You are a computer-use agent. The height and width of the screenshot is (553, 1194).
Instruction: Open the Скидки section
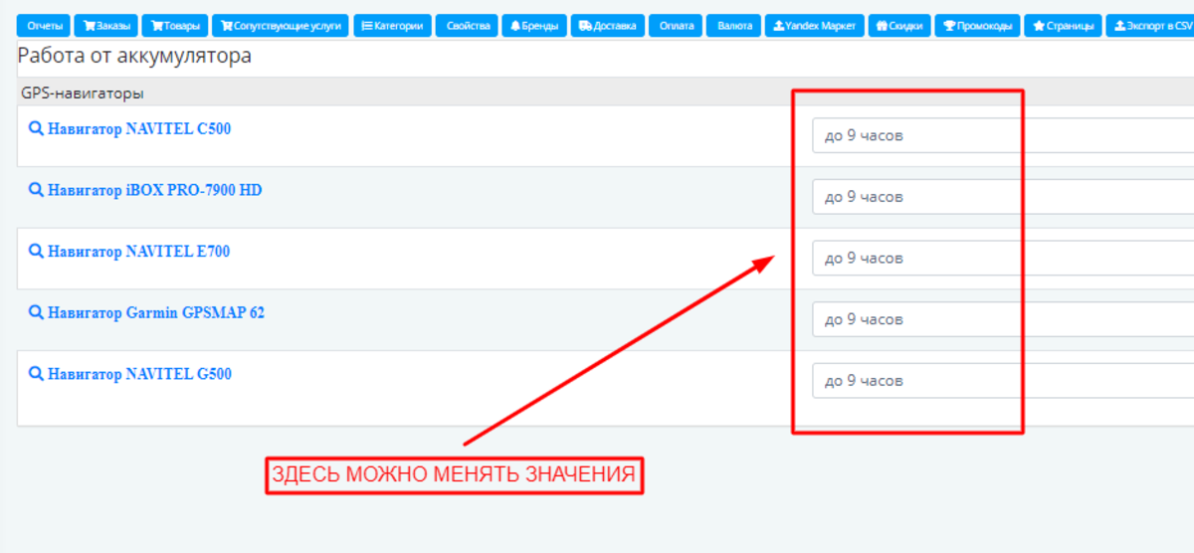900,26
